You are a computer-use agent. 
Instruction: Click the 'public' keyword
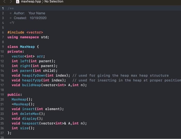click(x=14, y=95)
